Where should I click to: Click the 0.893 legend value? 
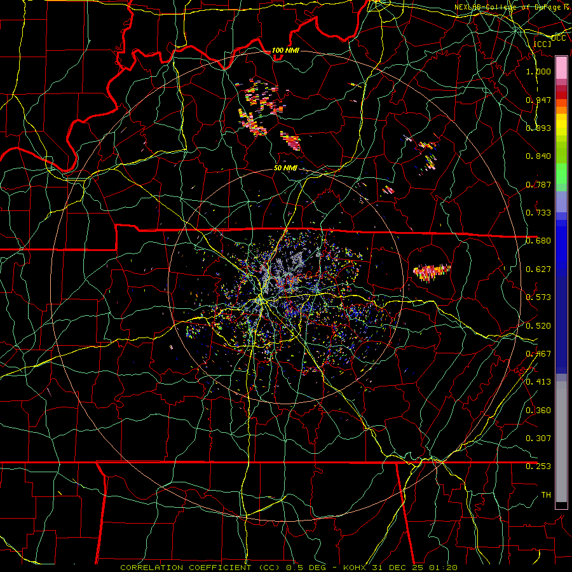(x=538, y=128)
